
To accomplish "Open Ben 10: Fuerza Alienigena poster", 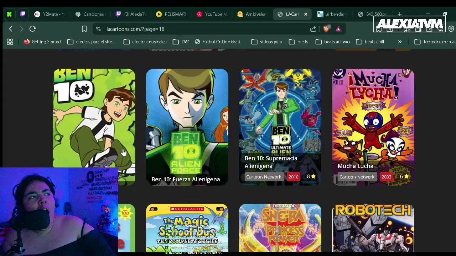I will coord(187,127).
